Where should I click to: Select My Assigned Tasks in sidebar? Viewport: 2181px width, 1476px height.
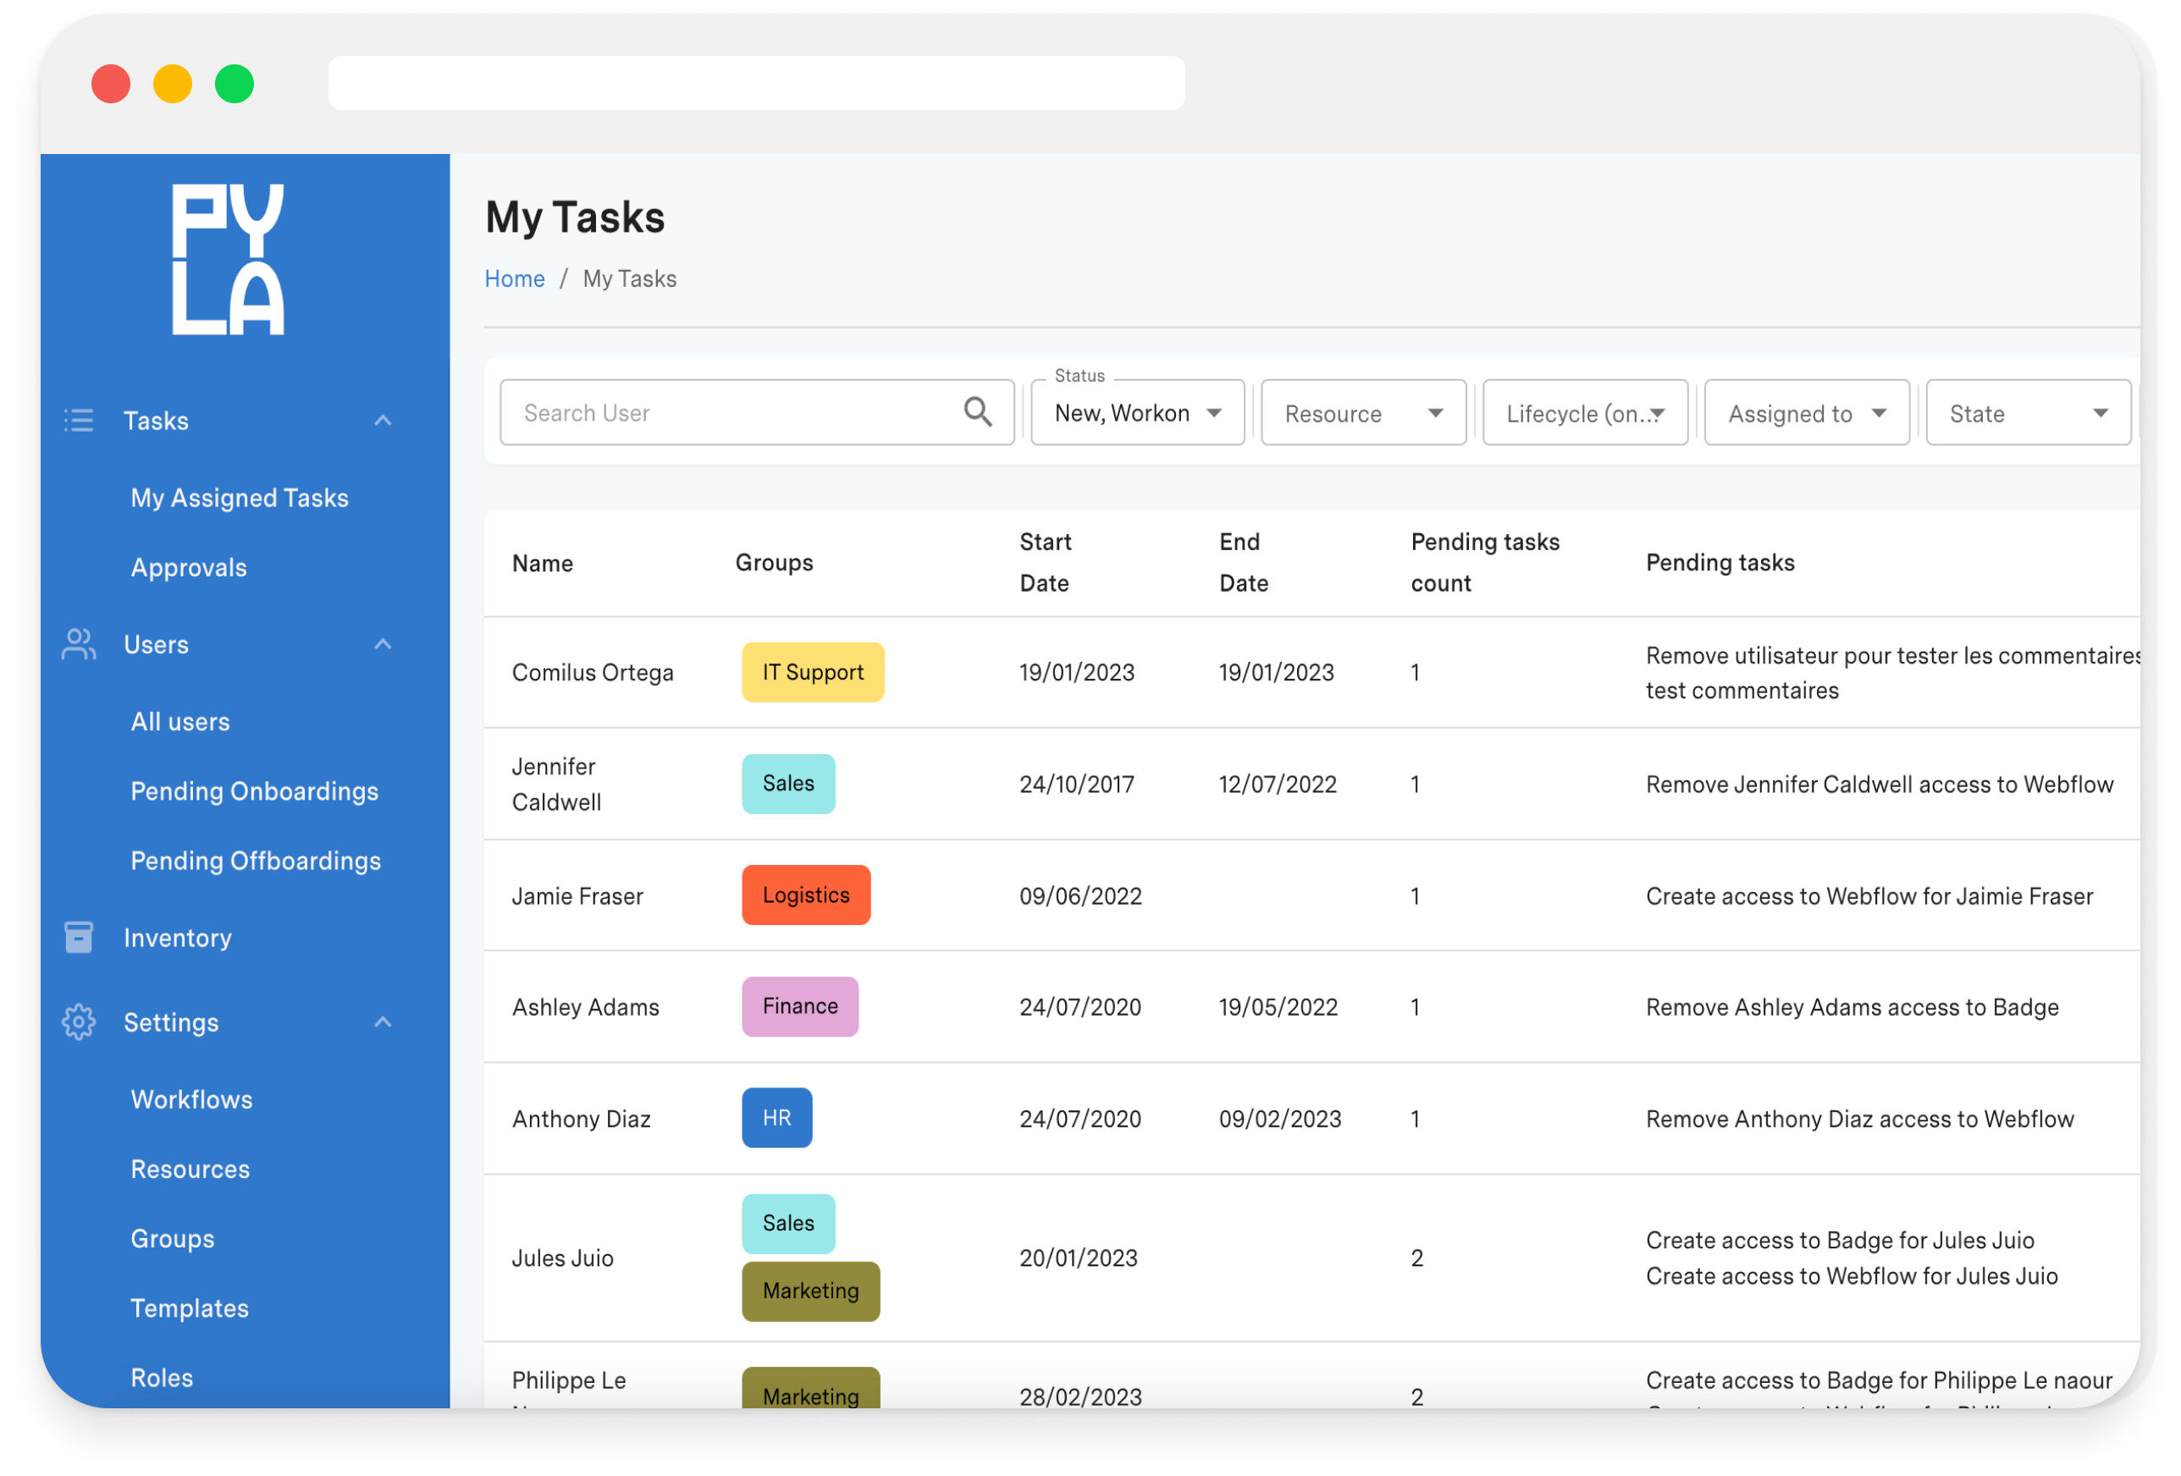pyautogui.click(x=240, y=498)
